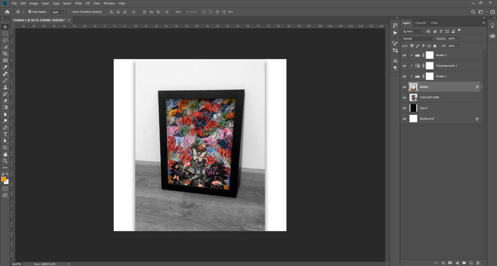Open the Image menu

(x=34, y=3)
